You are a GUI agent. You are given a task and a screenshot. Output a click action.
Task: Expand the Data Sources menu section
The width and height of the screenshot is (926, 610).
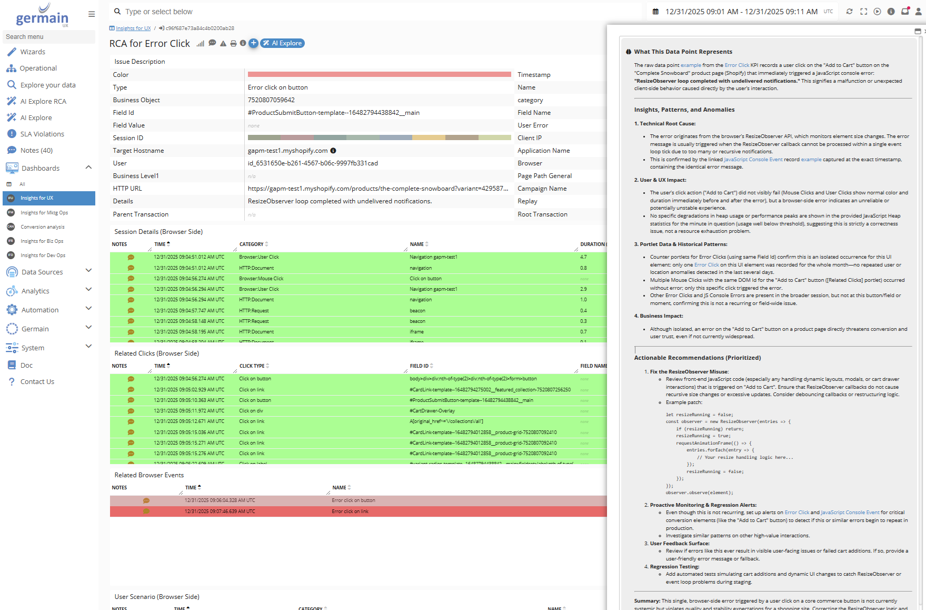pyautogui.click(x=88, y=271)
